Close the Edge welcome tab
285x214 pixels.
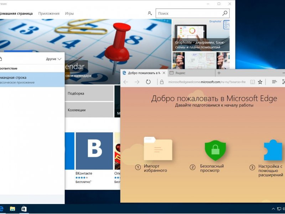coord(164,73)
